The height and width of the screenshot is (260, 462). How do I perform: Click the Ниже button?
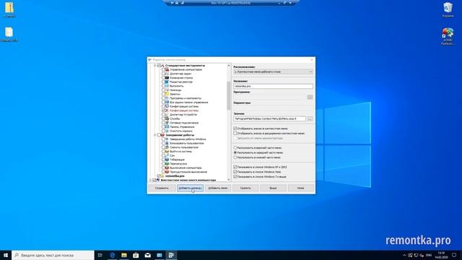pos(300,188)
